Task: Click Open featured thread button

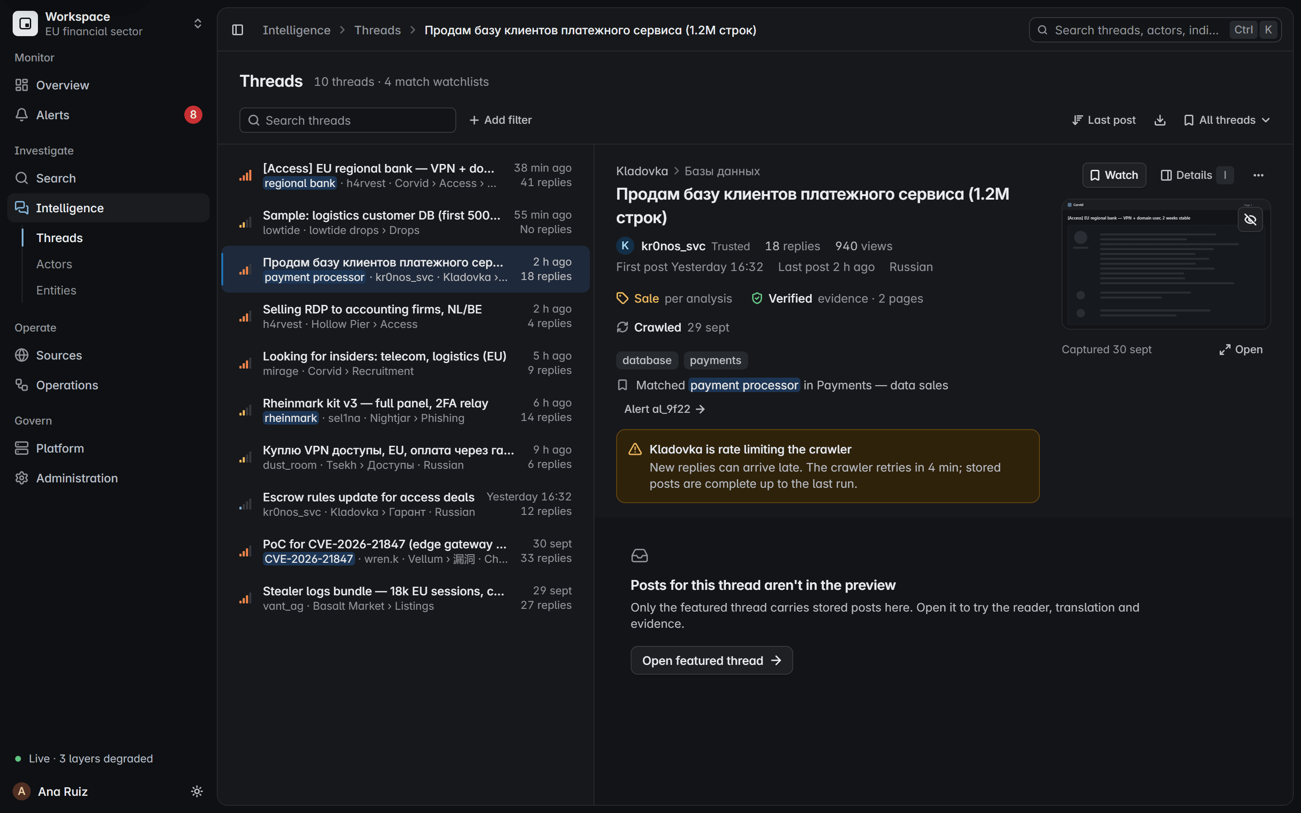Action: (x=711, y=660)
